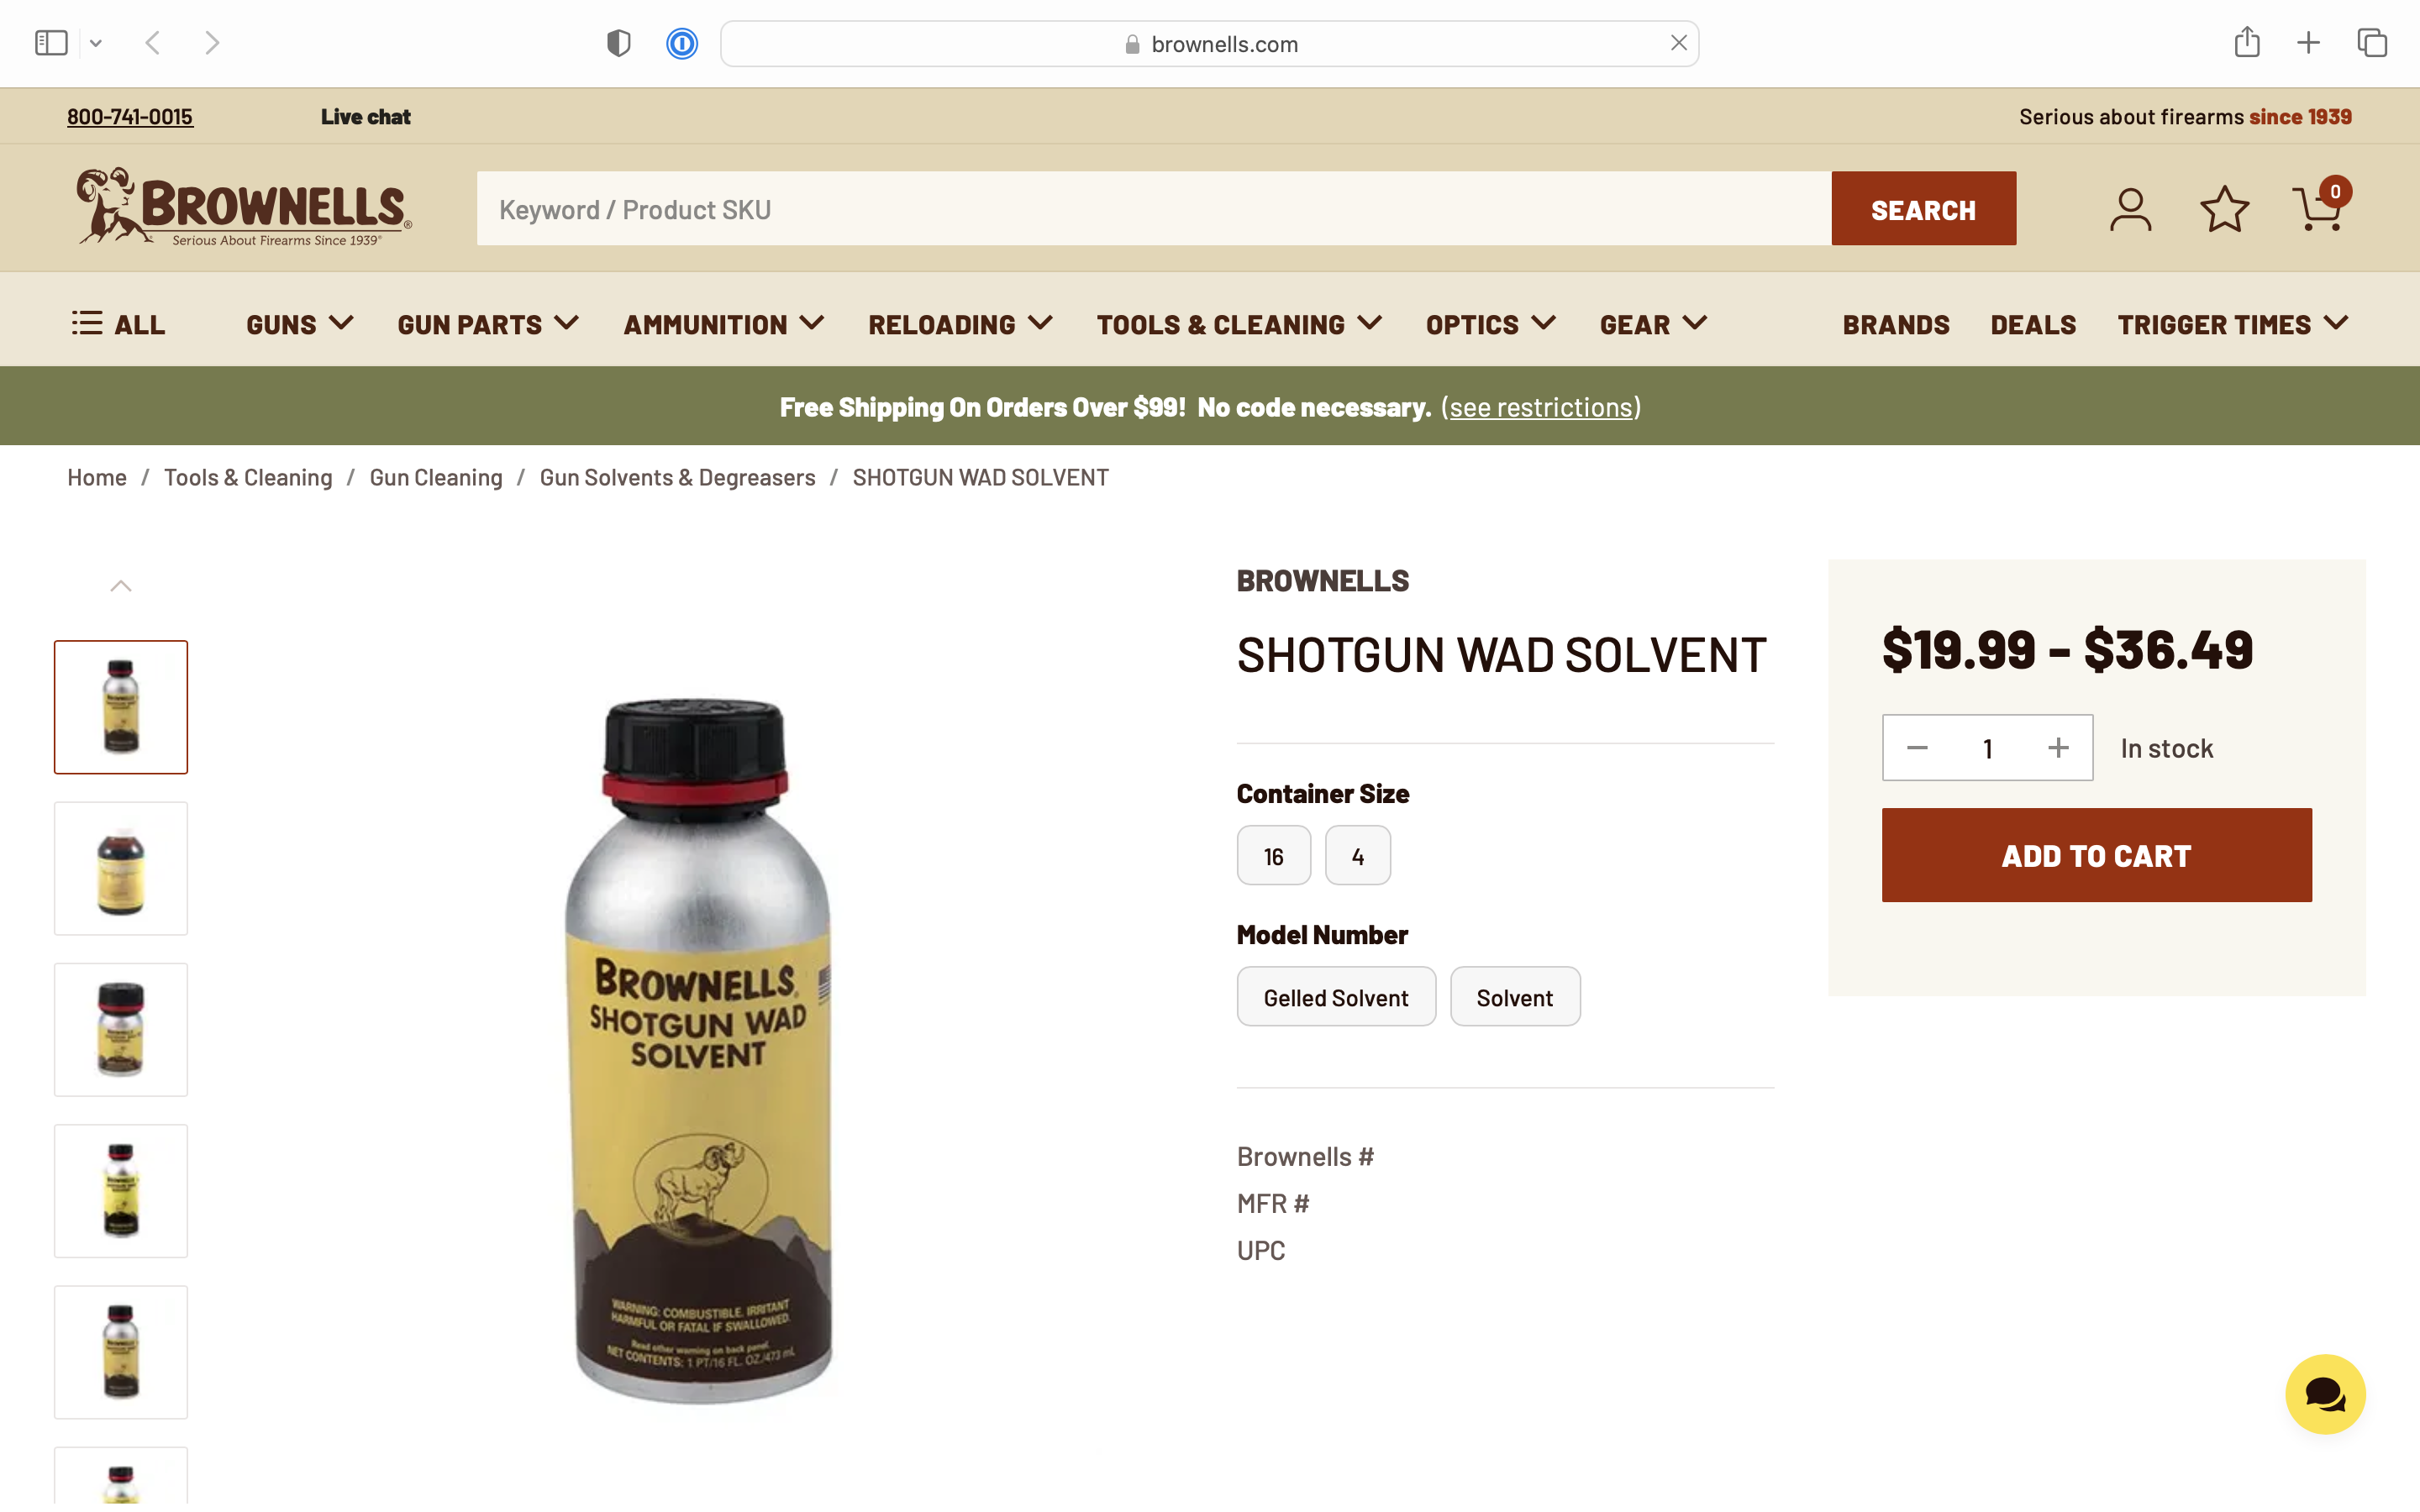Open the wishlist star icon
Image resolution: width=2420 pixels, height=1512 pixels.
coord(2224,209)
